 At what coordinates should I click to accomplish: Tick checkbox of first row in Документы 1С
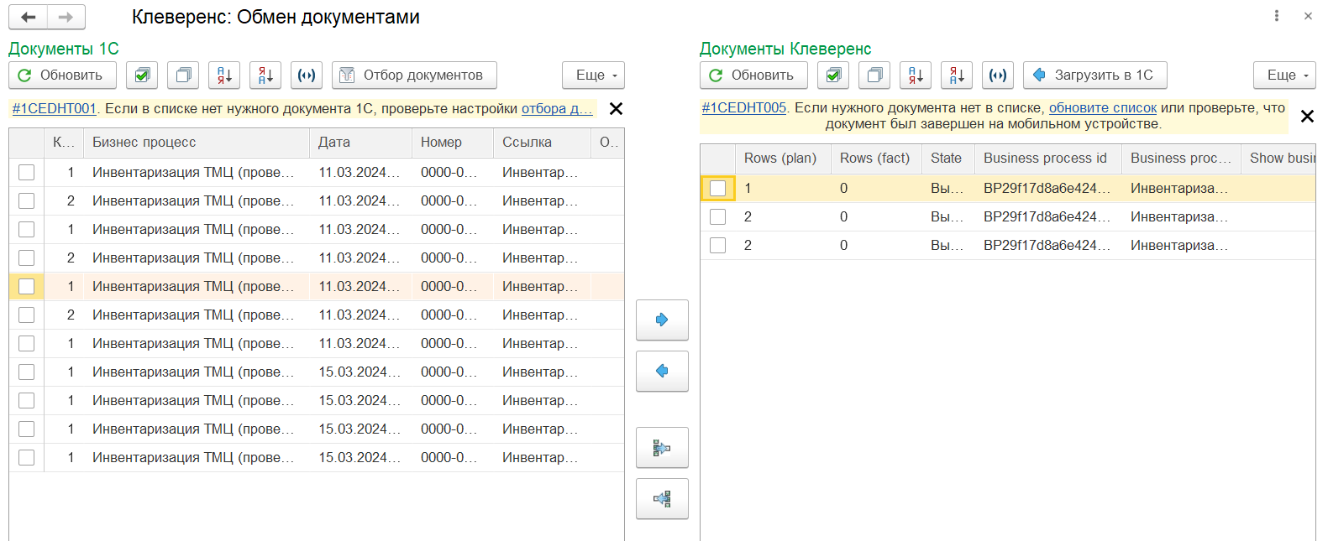(27, 173)
